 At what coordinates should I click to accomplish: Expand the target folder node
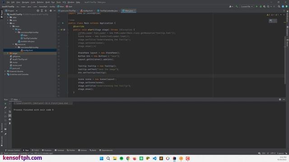tap(8, 53)
